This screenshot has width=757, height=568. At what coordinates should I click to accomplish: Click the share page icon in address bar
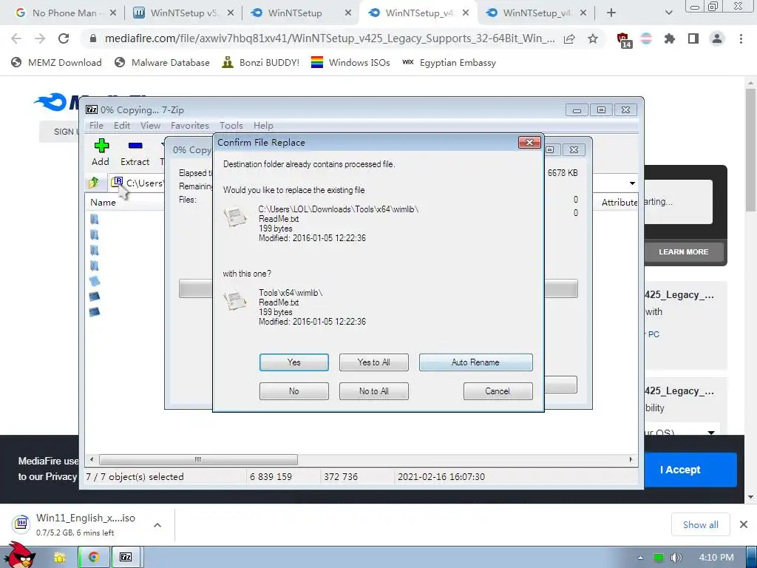(x=570, y=38)
